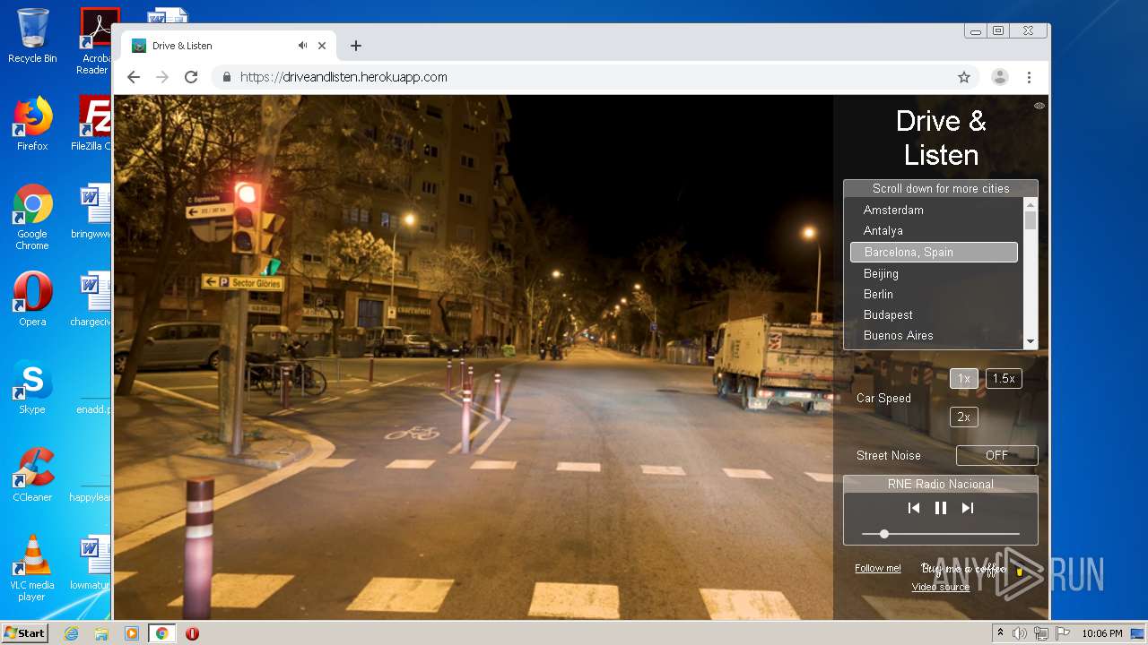Set car speed to 2x

tap(963, 417)
